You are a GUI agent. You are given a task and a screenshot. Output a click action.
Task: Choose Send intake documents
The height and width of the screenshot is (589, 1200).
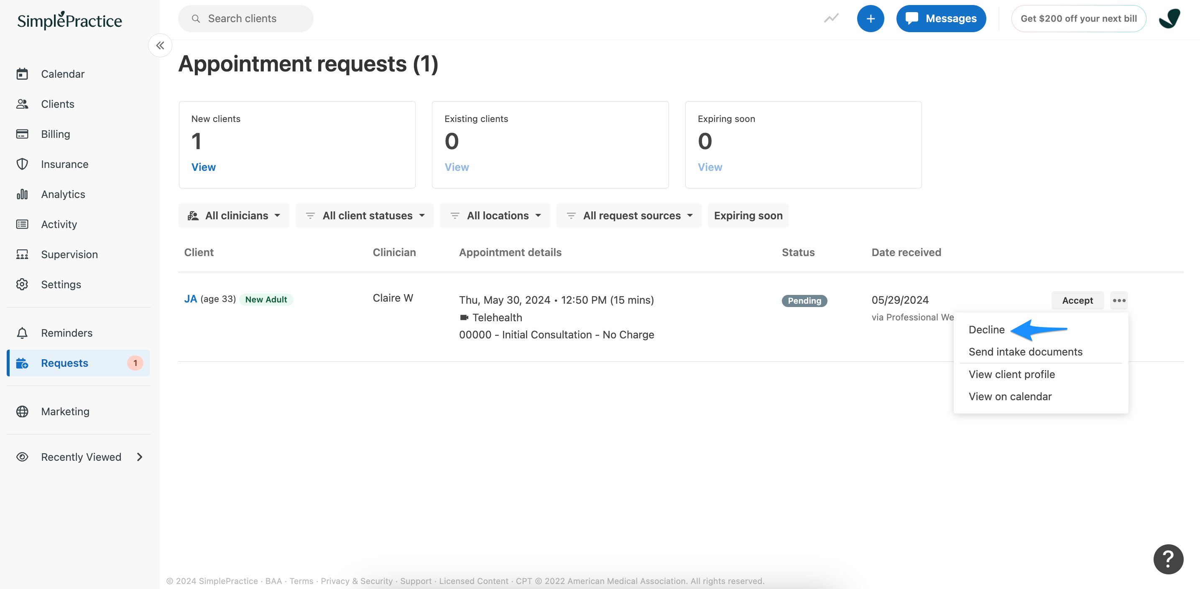tap(1025, 352)
